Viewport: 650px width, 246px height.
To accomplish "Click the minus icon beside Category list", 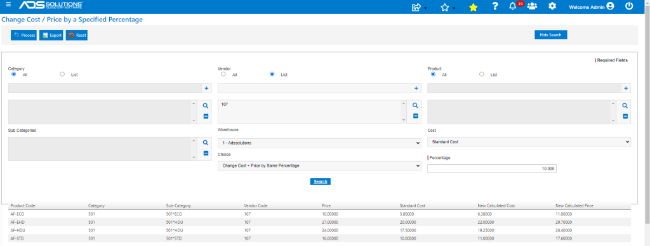I will click(206, 117).
